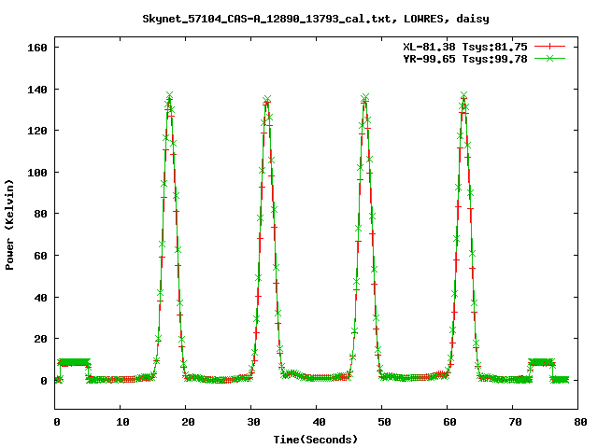Click the y-axis tick label 160

[x=37, y=48]
